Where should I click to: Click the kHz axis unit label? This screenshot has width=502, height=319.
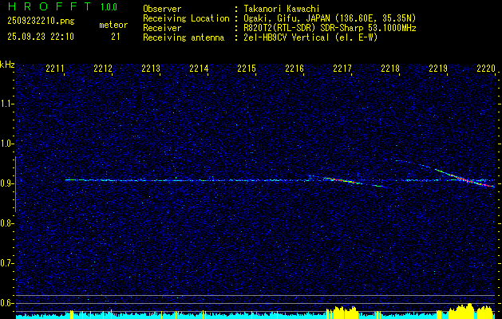point(7,65)
